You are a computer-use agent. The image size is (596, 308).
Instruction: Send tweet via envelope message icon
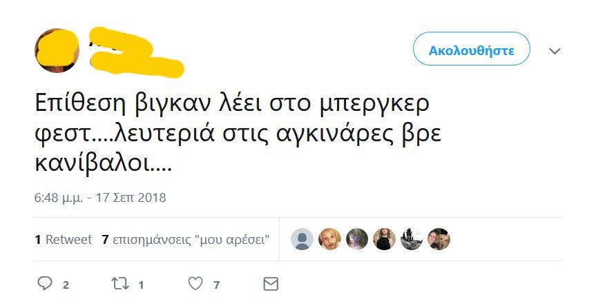[271, 284]
